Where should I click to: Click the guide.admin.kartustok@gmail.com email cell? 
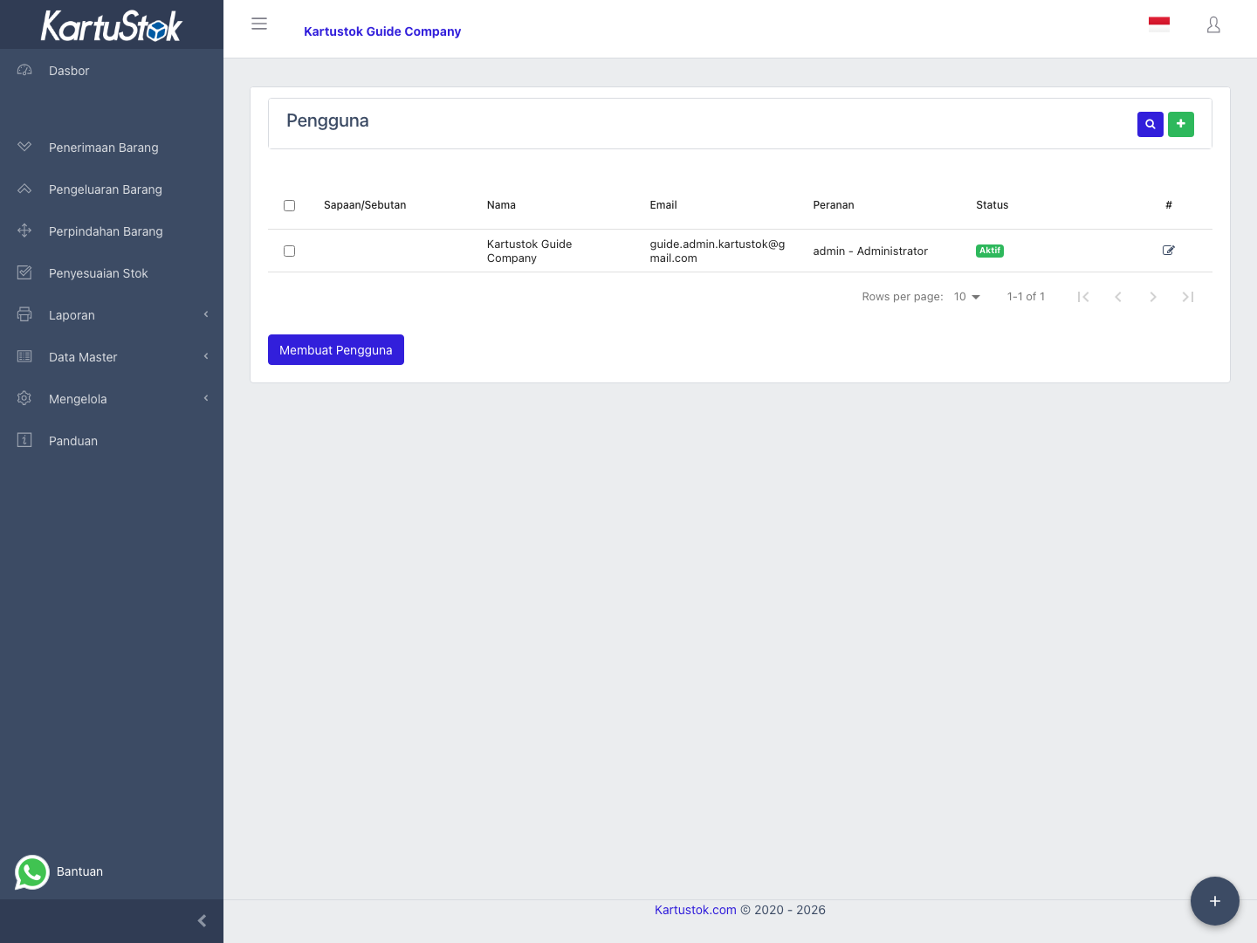click(718, 251)
